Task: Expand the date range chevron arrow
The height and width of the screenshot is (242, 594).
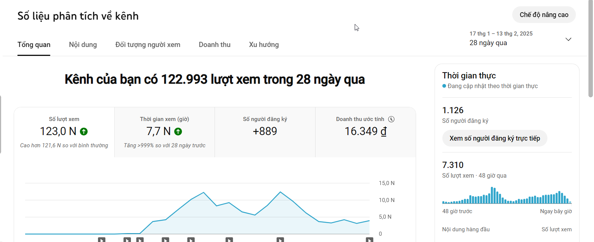Action: pyautogui.click(x=568, y=39)
